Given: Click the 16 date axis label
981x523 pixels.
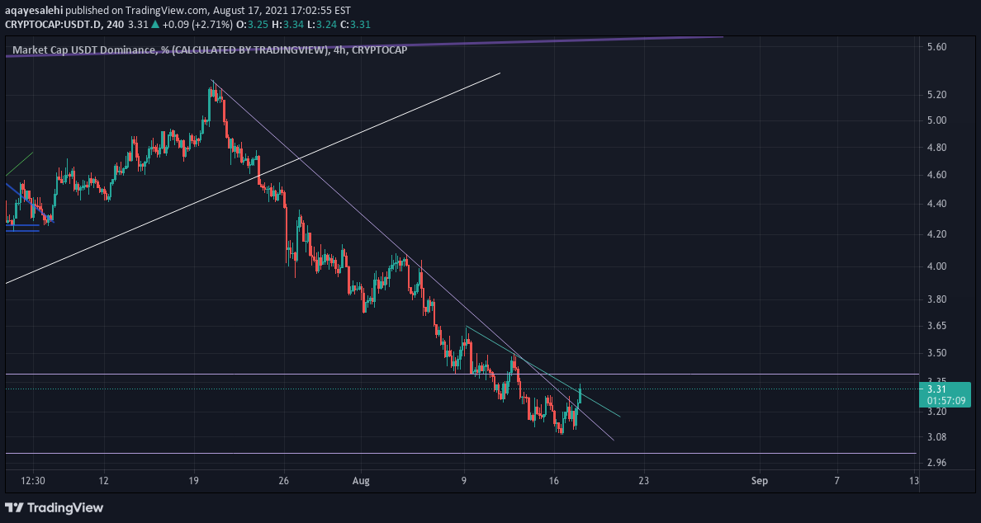Looking at the screenshot, I should coord(554,480).
